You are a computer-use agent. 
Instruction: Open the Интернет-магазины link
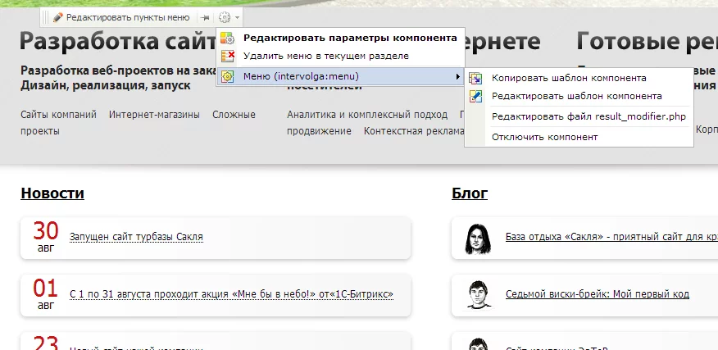[154, 115]
